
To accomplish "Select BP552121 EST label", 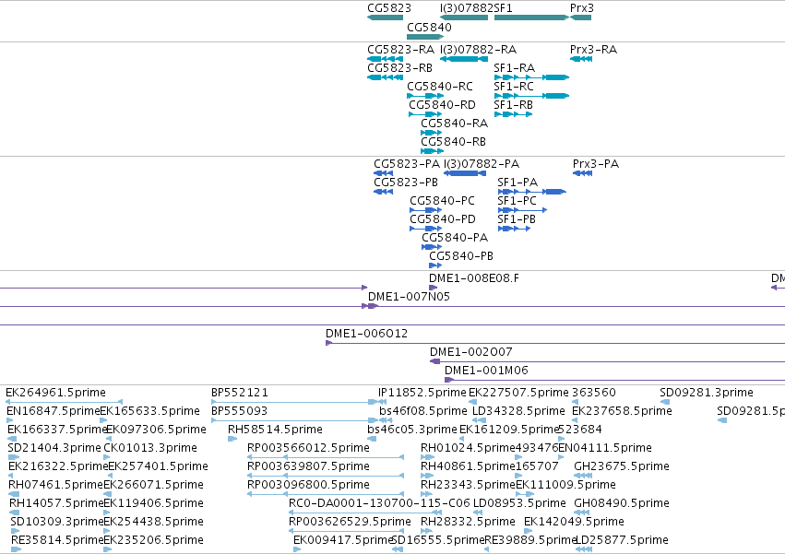I will pyautogui.click(x=239, y=393).
